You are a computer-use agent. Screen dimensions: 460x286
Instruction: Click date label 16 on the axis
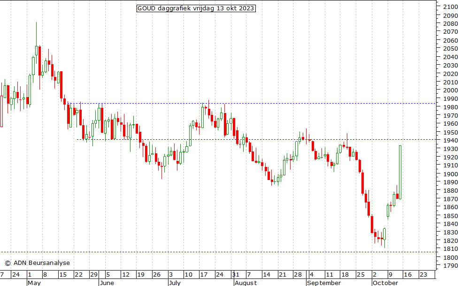coord(408,275)
